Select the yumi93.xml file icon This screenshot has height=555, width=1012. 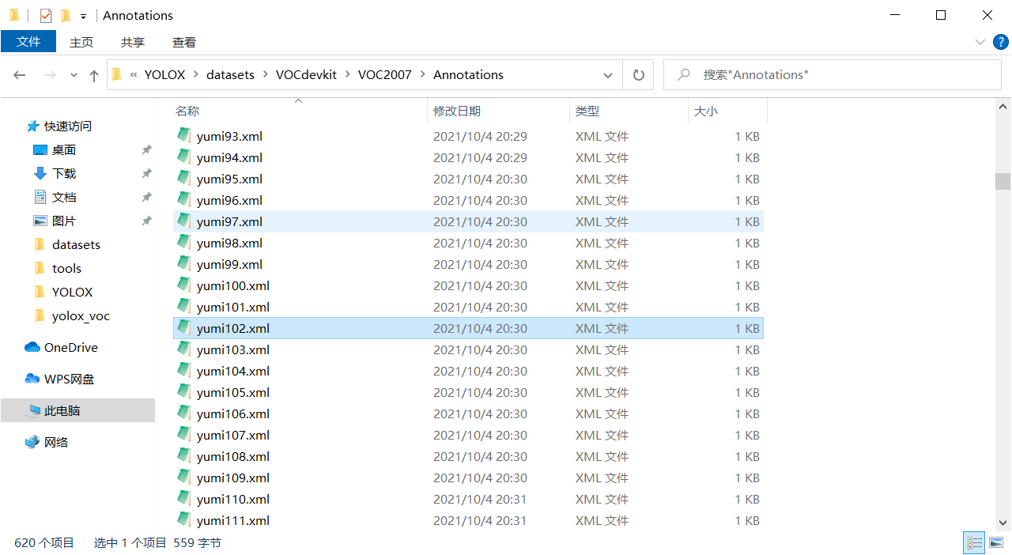pyautogui.click(x=183, y=135)
